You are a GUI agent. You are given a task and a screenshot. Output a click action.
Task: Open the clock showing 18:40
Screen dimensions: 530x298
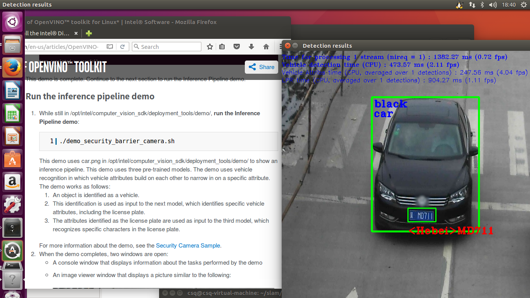[509, 5]
